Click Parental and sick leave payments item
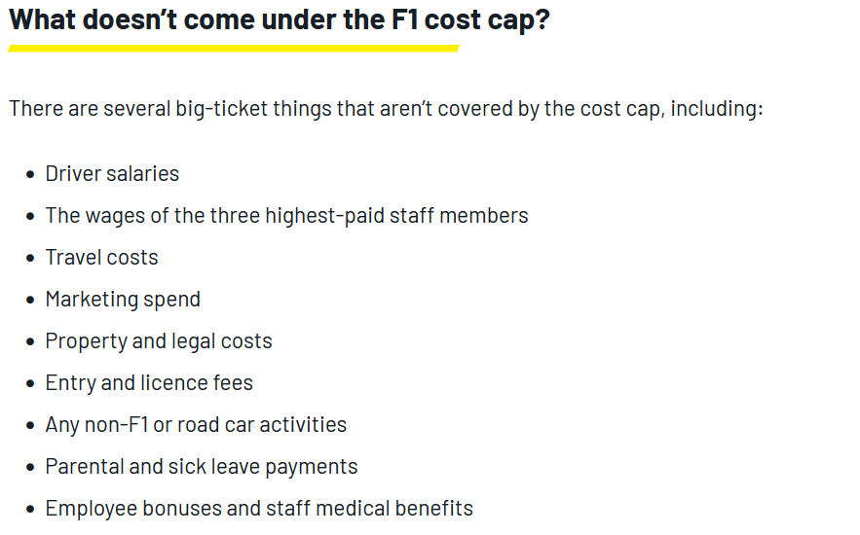This screenshot has height=535, width=860. pyautogui.click(x=202, y=467)
